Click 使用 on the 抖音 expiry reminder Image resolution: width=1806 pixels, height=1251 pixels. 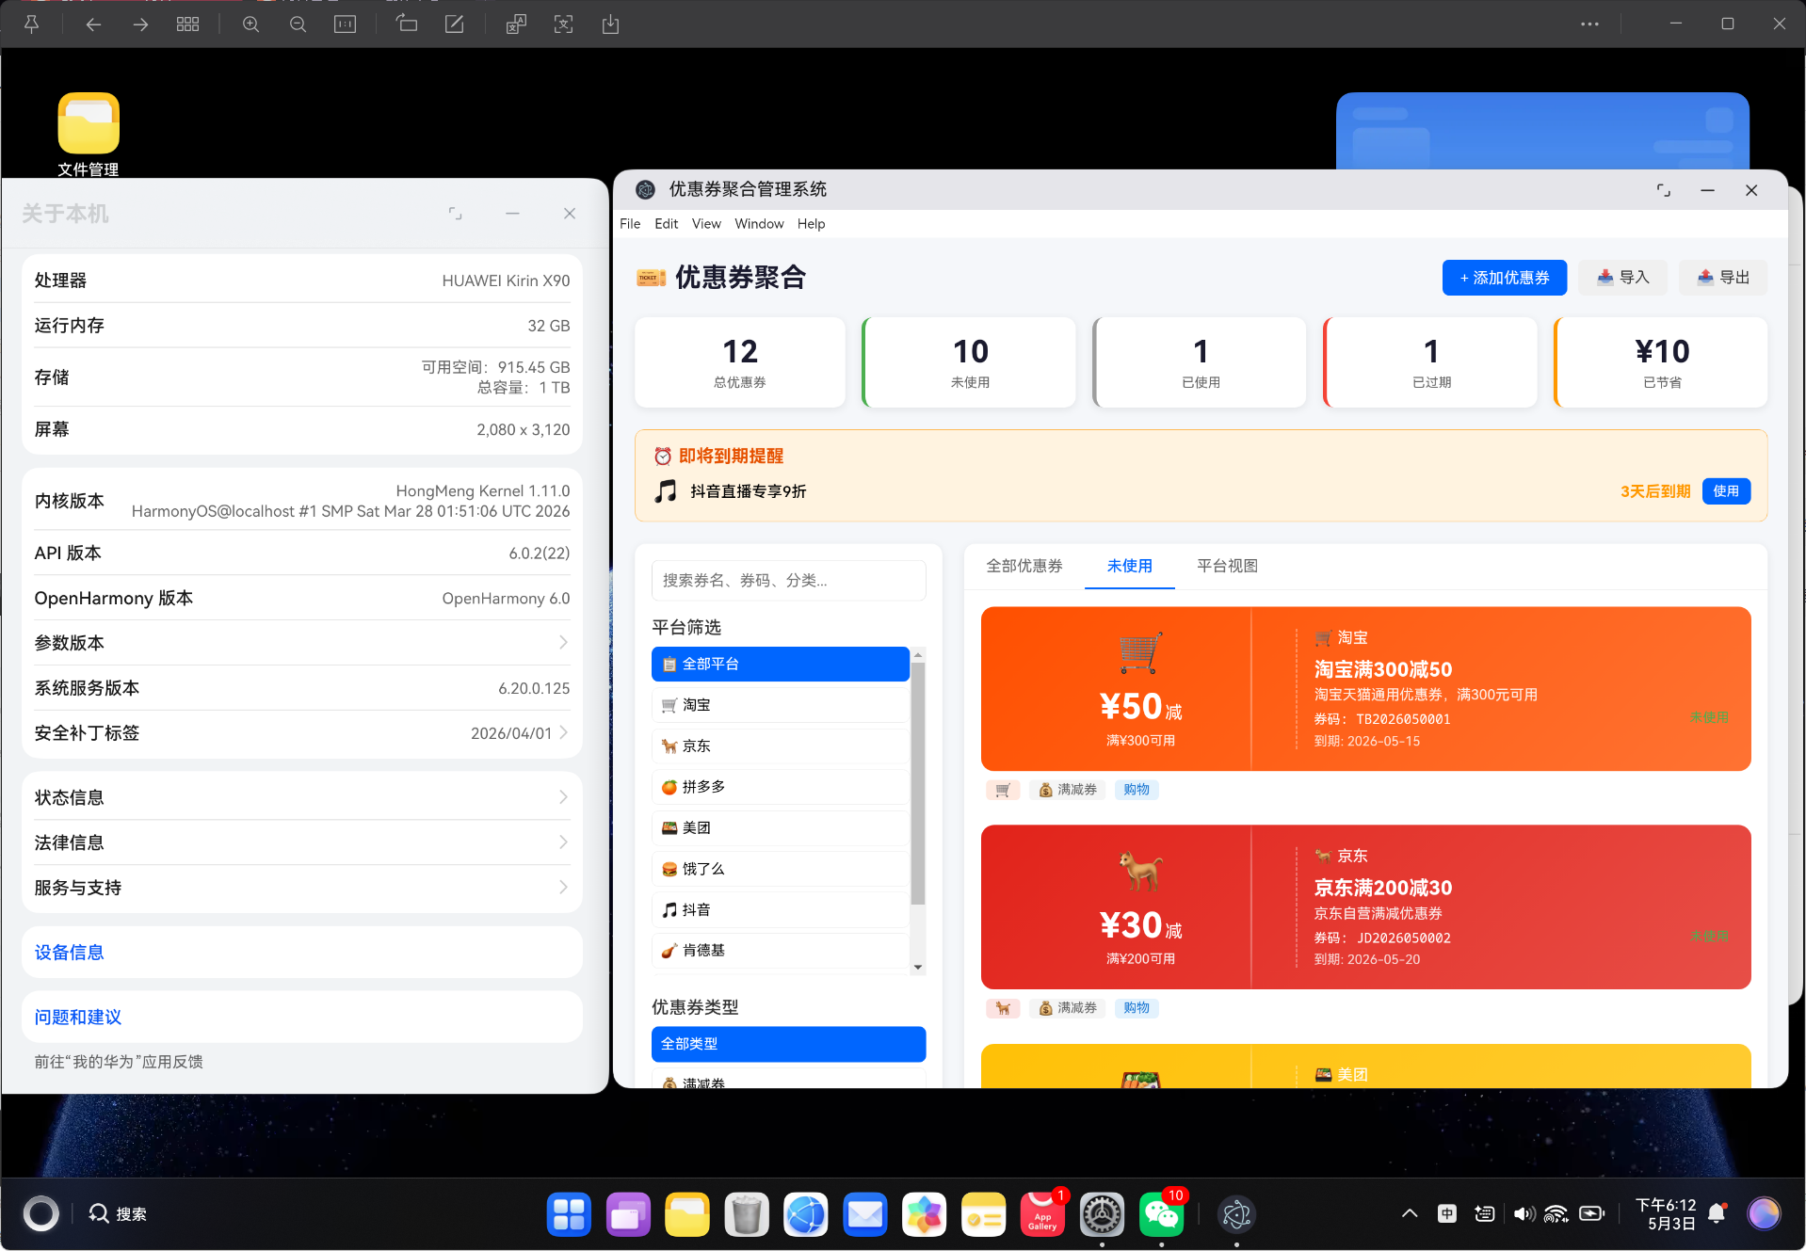click(x=1726, y=491)
